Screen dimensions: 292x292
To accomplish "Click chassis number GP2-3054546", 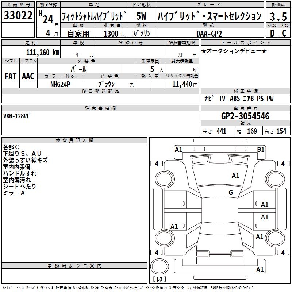I will pos(245,116).
